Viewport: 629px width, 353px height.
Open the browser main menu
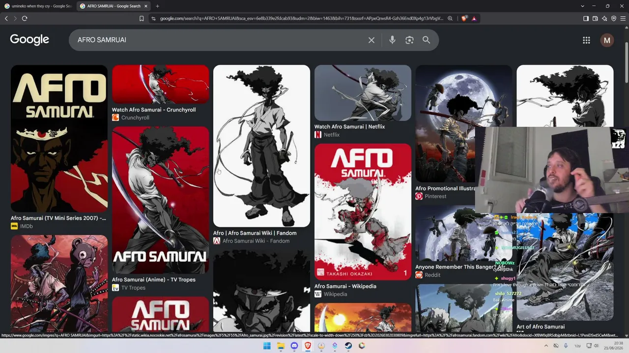point(623,19)
